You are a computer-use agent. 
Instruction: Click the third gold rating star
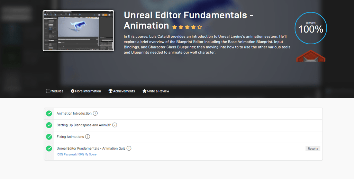click(x=187, y=27)
